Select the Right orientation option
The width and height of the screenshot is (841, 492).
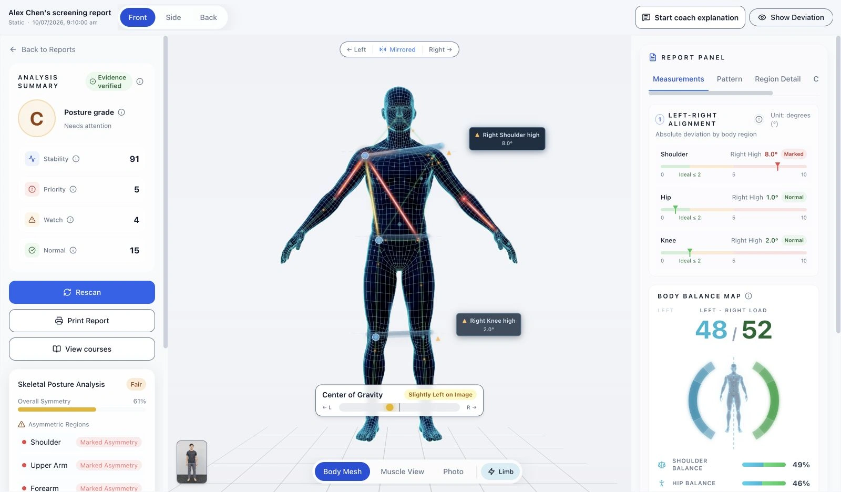tap(440, 49)
